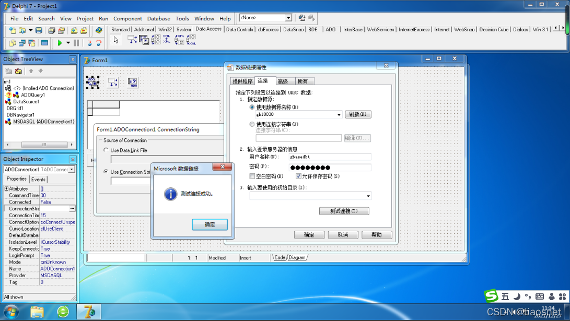Screen dimensions: 570x321
Task: Select the ADOConnection component on Form1
Action: (x=93, y=82)
